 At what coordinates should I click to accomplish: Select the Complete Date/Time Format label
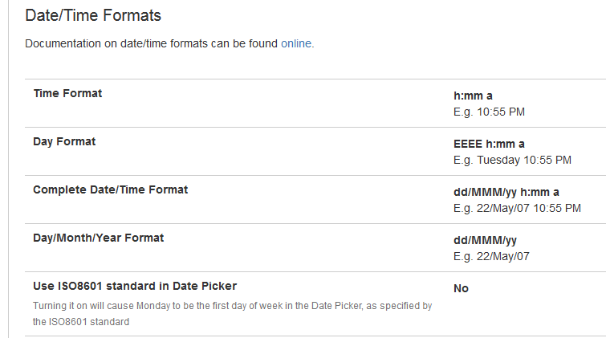pyautogui.click(x=110, y=189)
